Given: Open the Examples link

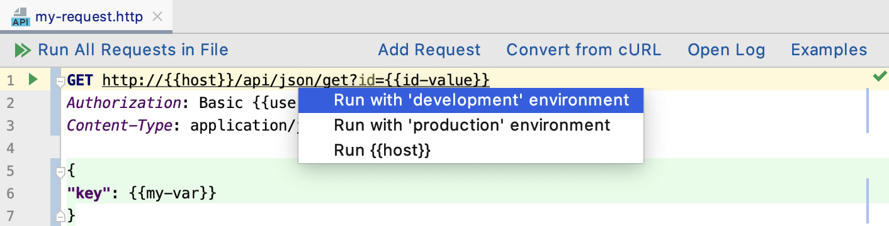Looking at the screenshot, I should [x=829, y=50].
